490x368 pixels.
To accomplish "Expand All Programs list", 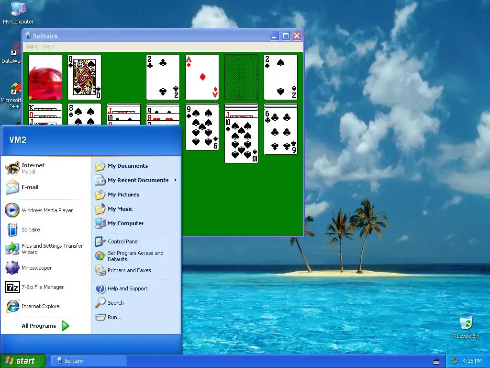I will 45,326.
